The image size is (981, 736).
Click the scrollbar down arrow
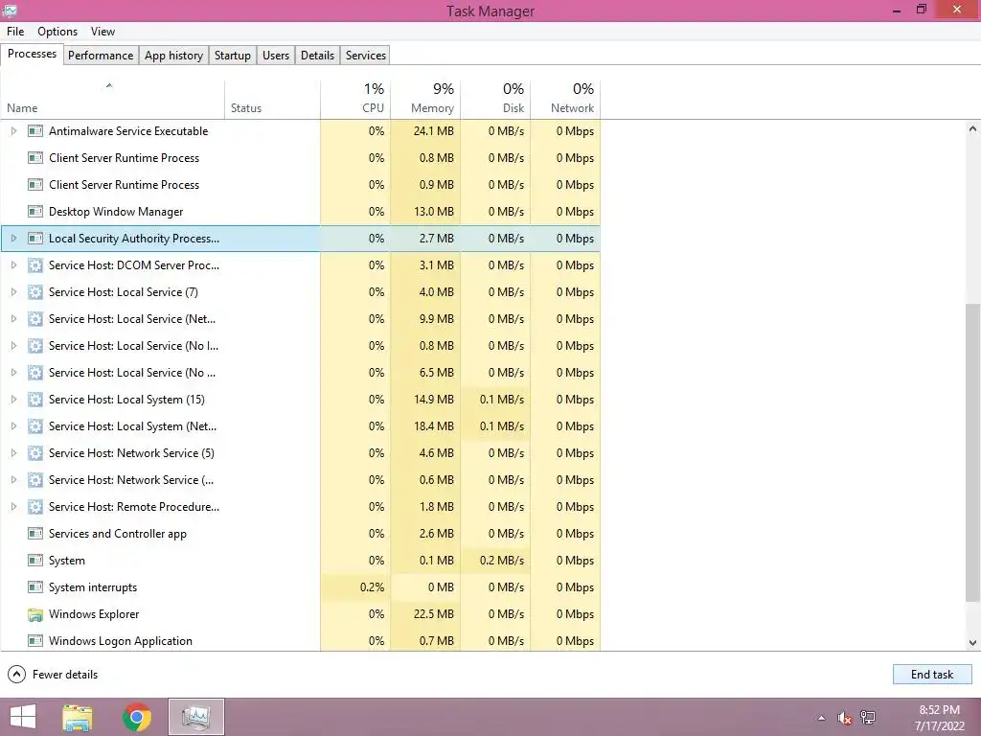972,642
